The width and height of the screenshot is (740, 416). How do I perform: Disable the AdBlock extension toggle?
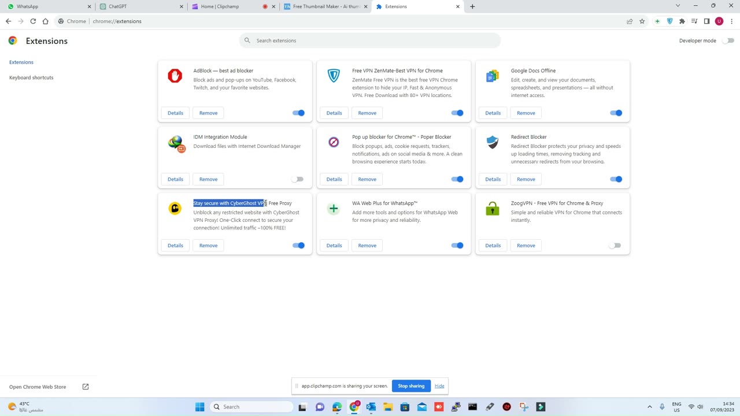298,113
